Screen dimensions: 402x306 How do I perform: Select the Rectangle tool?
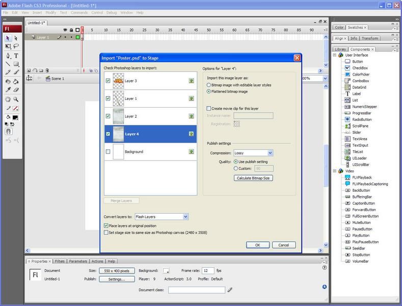click(16, 64)
